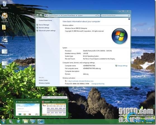156x125 pixels.
Task: Select the System breadcrumb
Action: tap(80, 15)
